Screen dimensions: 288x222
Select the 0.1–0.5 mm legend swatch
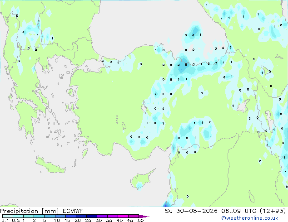pos(8,216)
